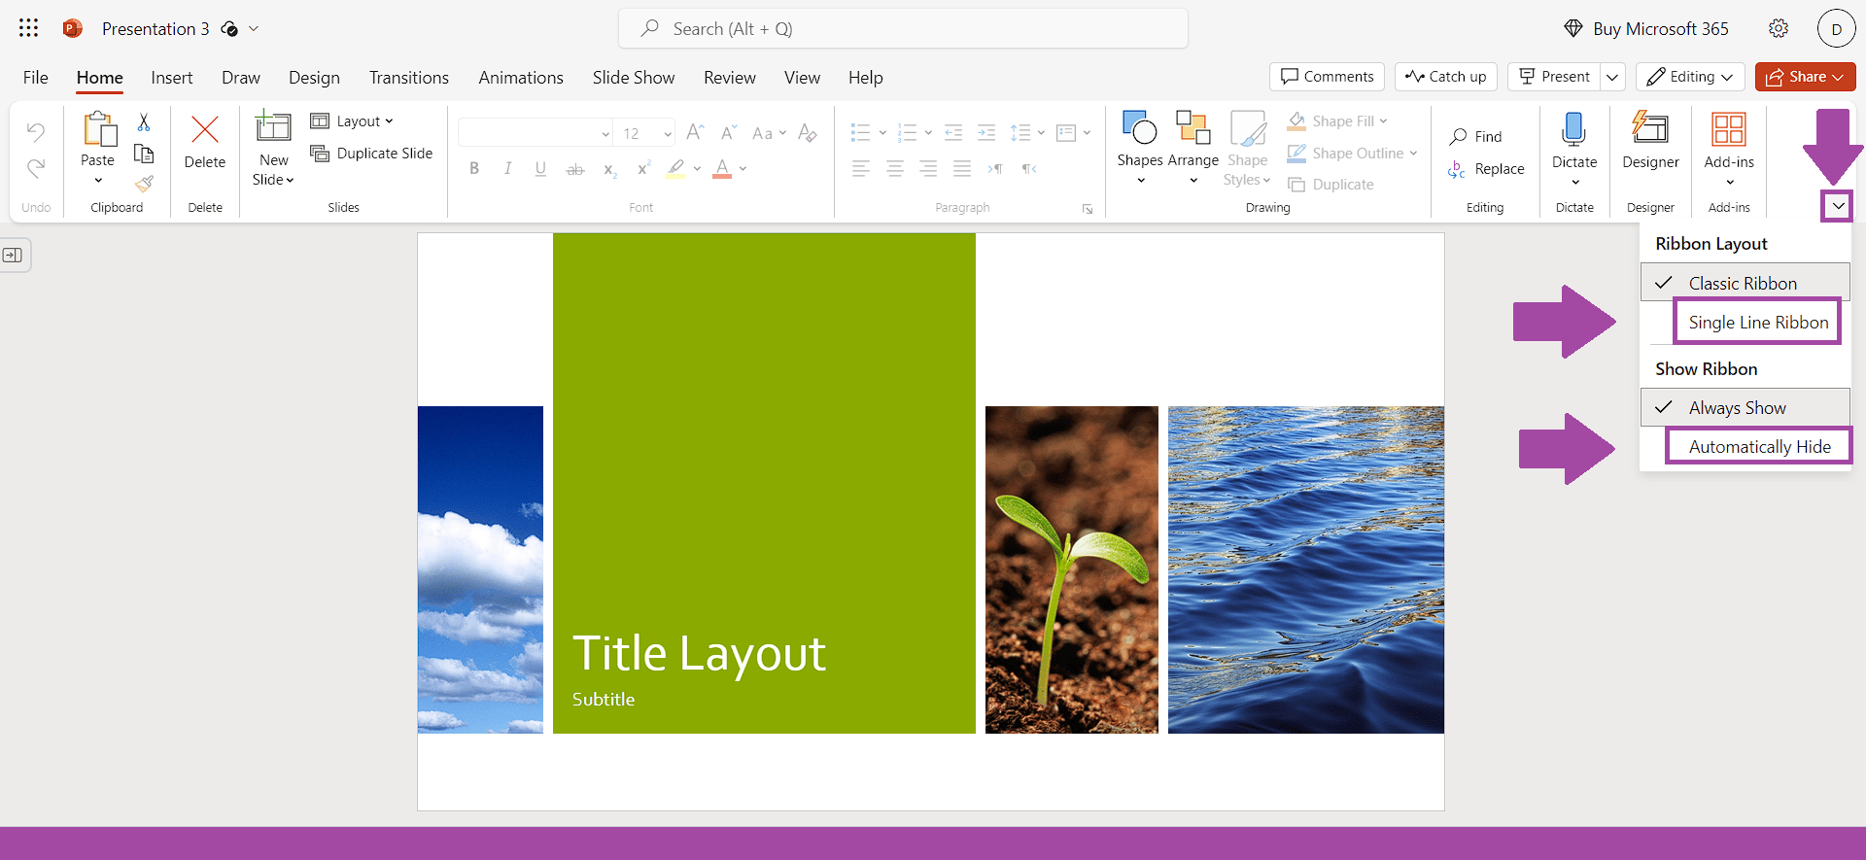Click Duplicate Slide

[x=371, y=154]
